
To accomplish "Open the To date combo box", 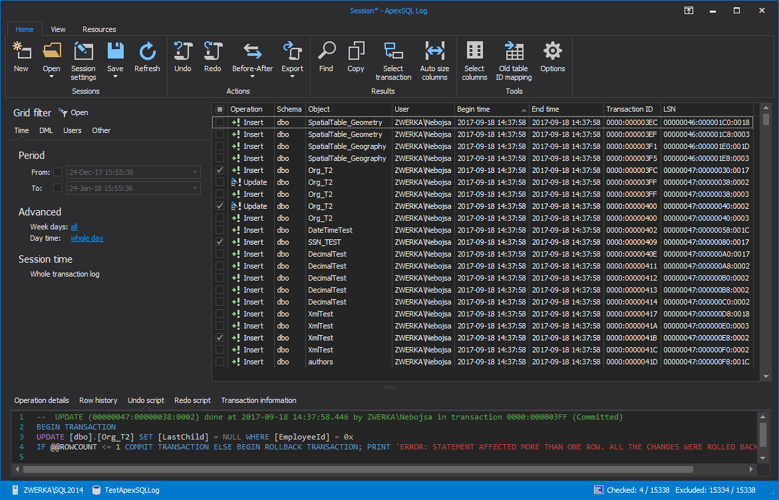I will pyautogui.click(x=195, y=188).
